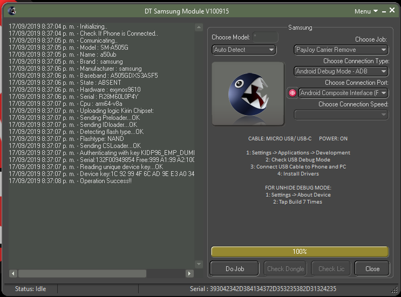Click the 'Sending Preloader...OK' log line
This screenshot has height=297, width=401.
[x=74, y=118]
